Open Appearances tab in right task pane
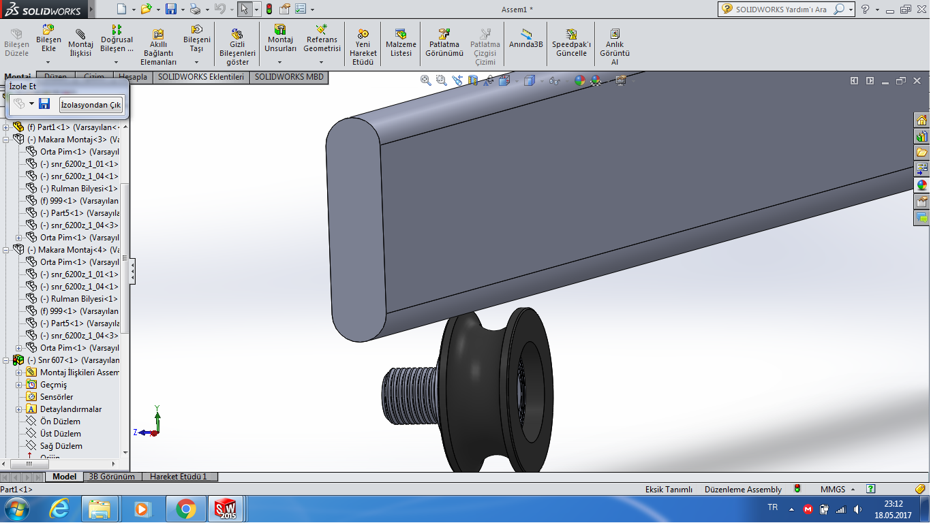Screen dimensions: 931x523 click(x=921, y=185)
